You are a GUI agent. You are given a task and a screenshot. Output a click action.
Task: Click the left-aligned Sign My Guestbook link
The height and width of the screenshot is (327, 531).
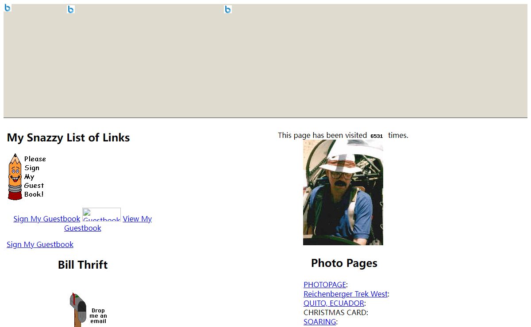tap(40, 244)
